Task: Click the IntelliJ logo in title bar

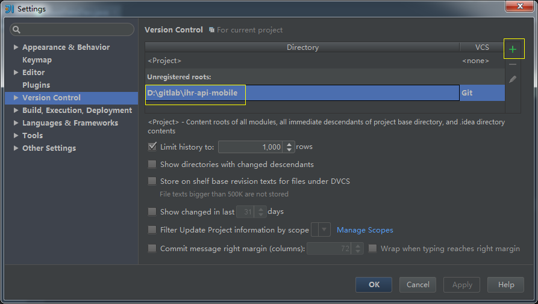Action: click(x=9, y=8)
